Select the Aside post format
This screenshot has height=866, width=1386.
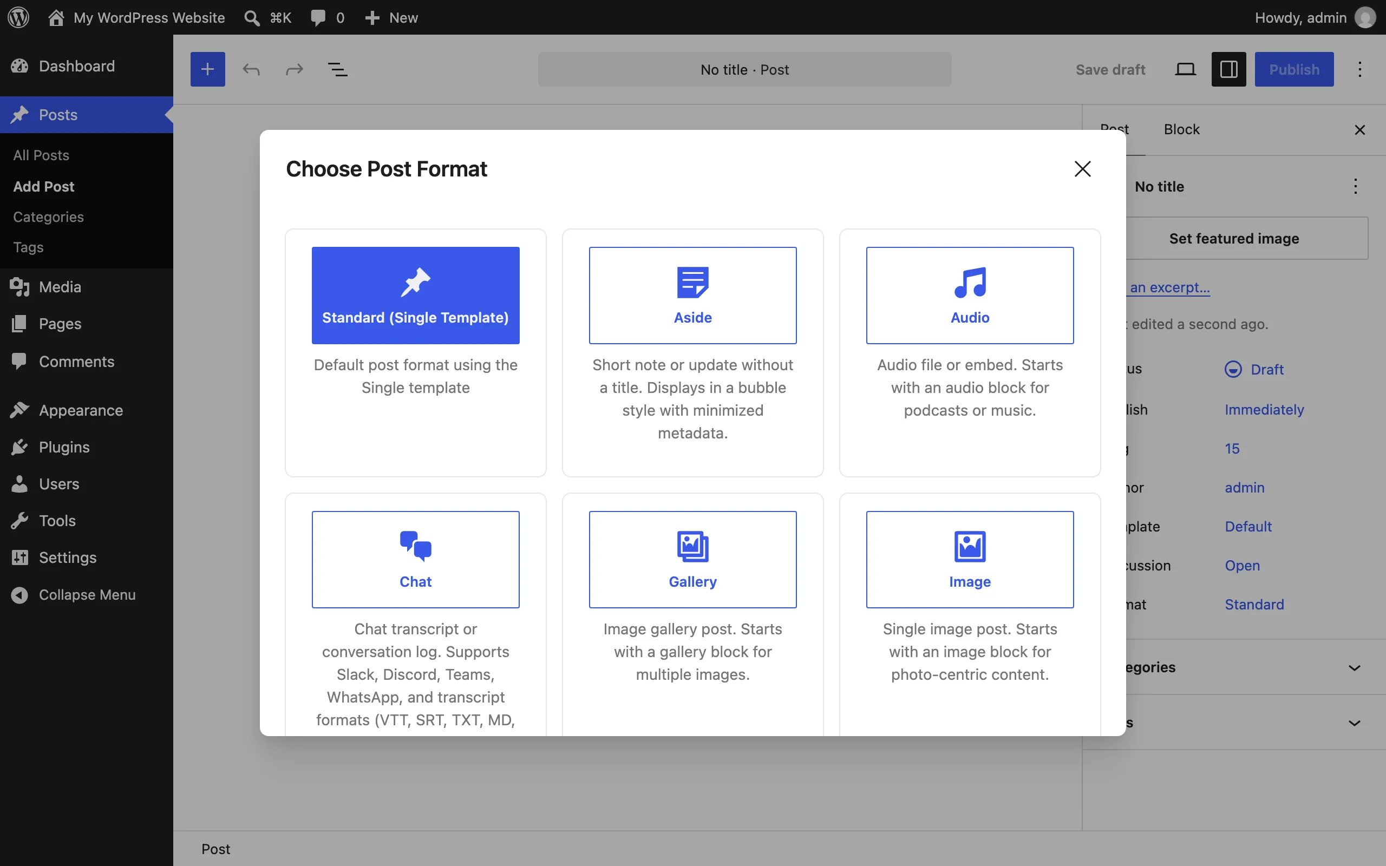(x=692, y=296)
